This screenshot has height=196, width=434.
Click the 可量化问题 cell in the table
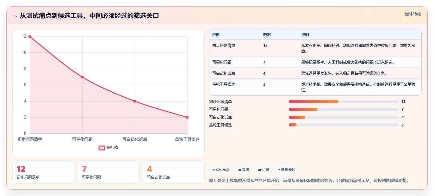[x=222, y=62]
